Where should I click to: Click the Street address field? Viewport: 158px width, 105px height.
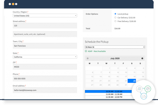[x=45, y=26]
